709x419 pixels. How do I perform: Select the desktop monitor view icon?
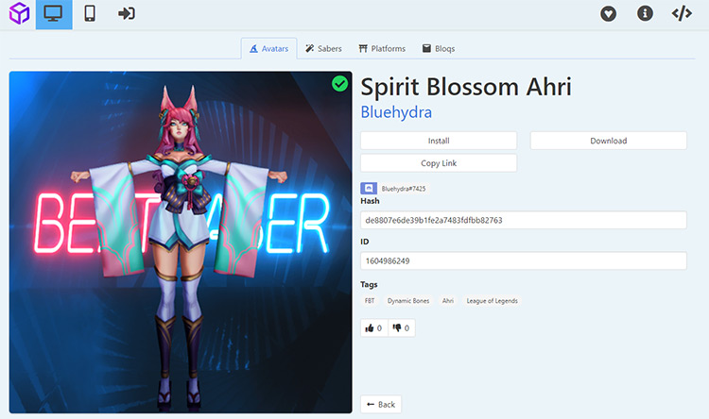click(x=54, y=14)
